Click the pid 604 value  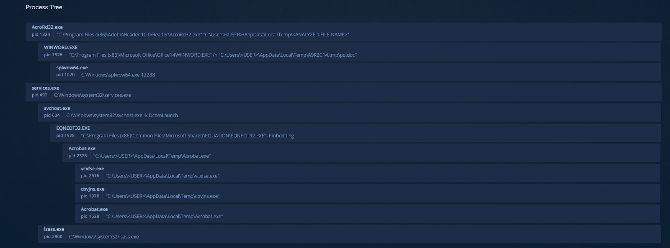point(52,115)
